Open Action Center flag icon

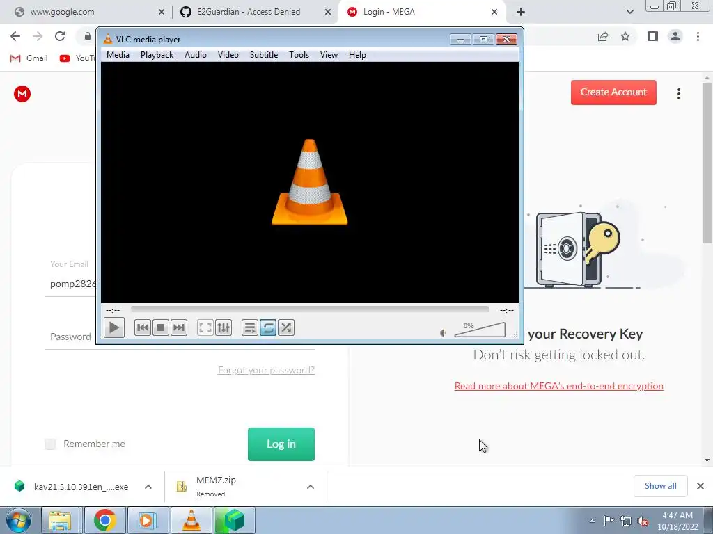[x=609, y=521]
